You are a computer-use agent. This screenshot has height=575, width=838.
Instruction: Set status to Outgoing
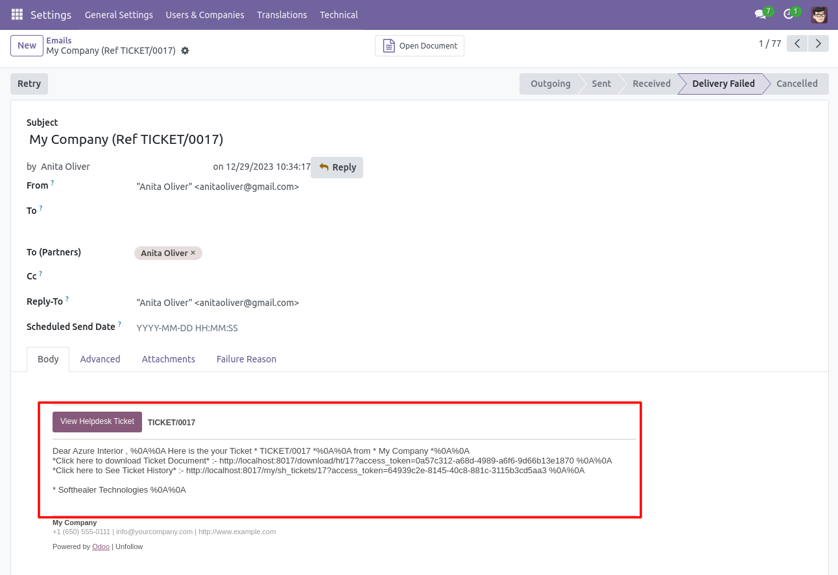(550, 84)
